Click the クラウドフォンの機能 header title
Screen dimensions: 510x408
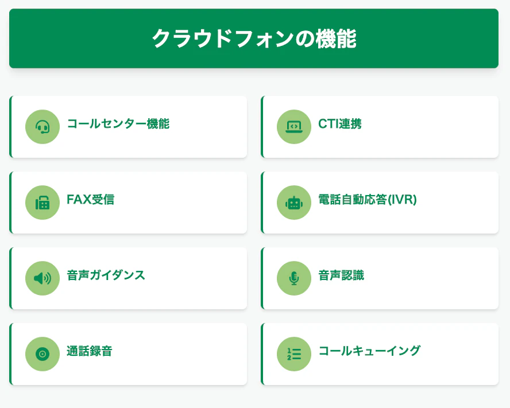[x=254, y=38]
